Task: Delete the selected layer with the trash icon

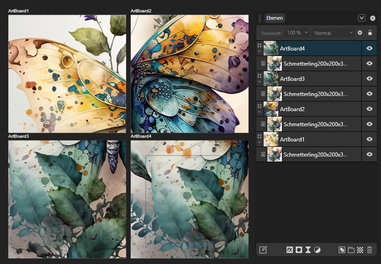Action: 370,250
